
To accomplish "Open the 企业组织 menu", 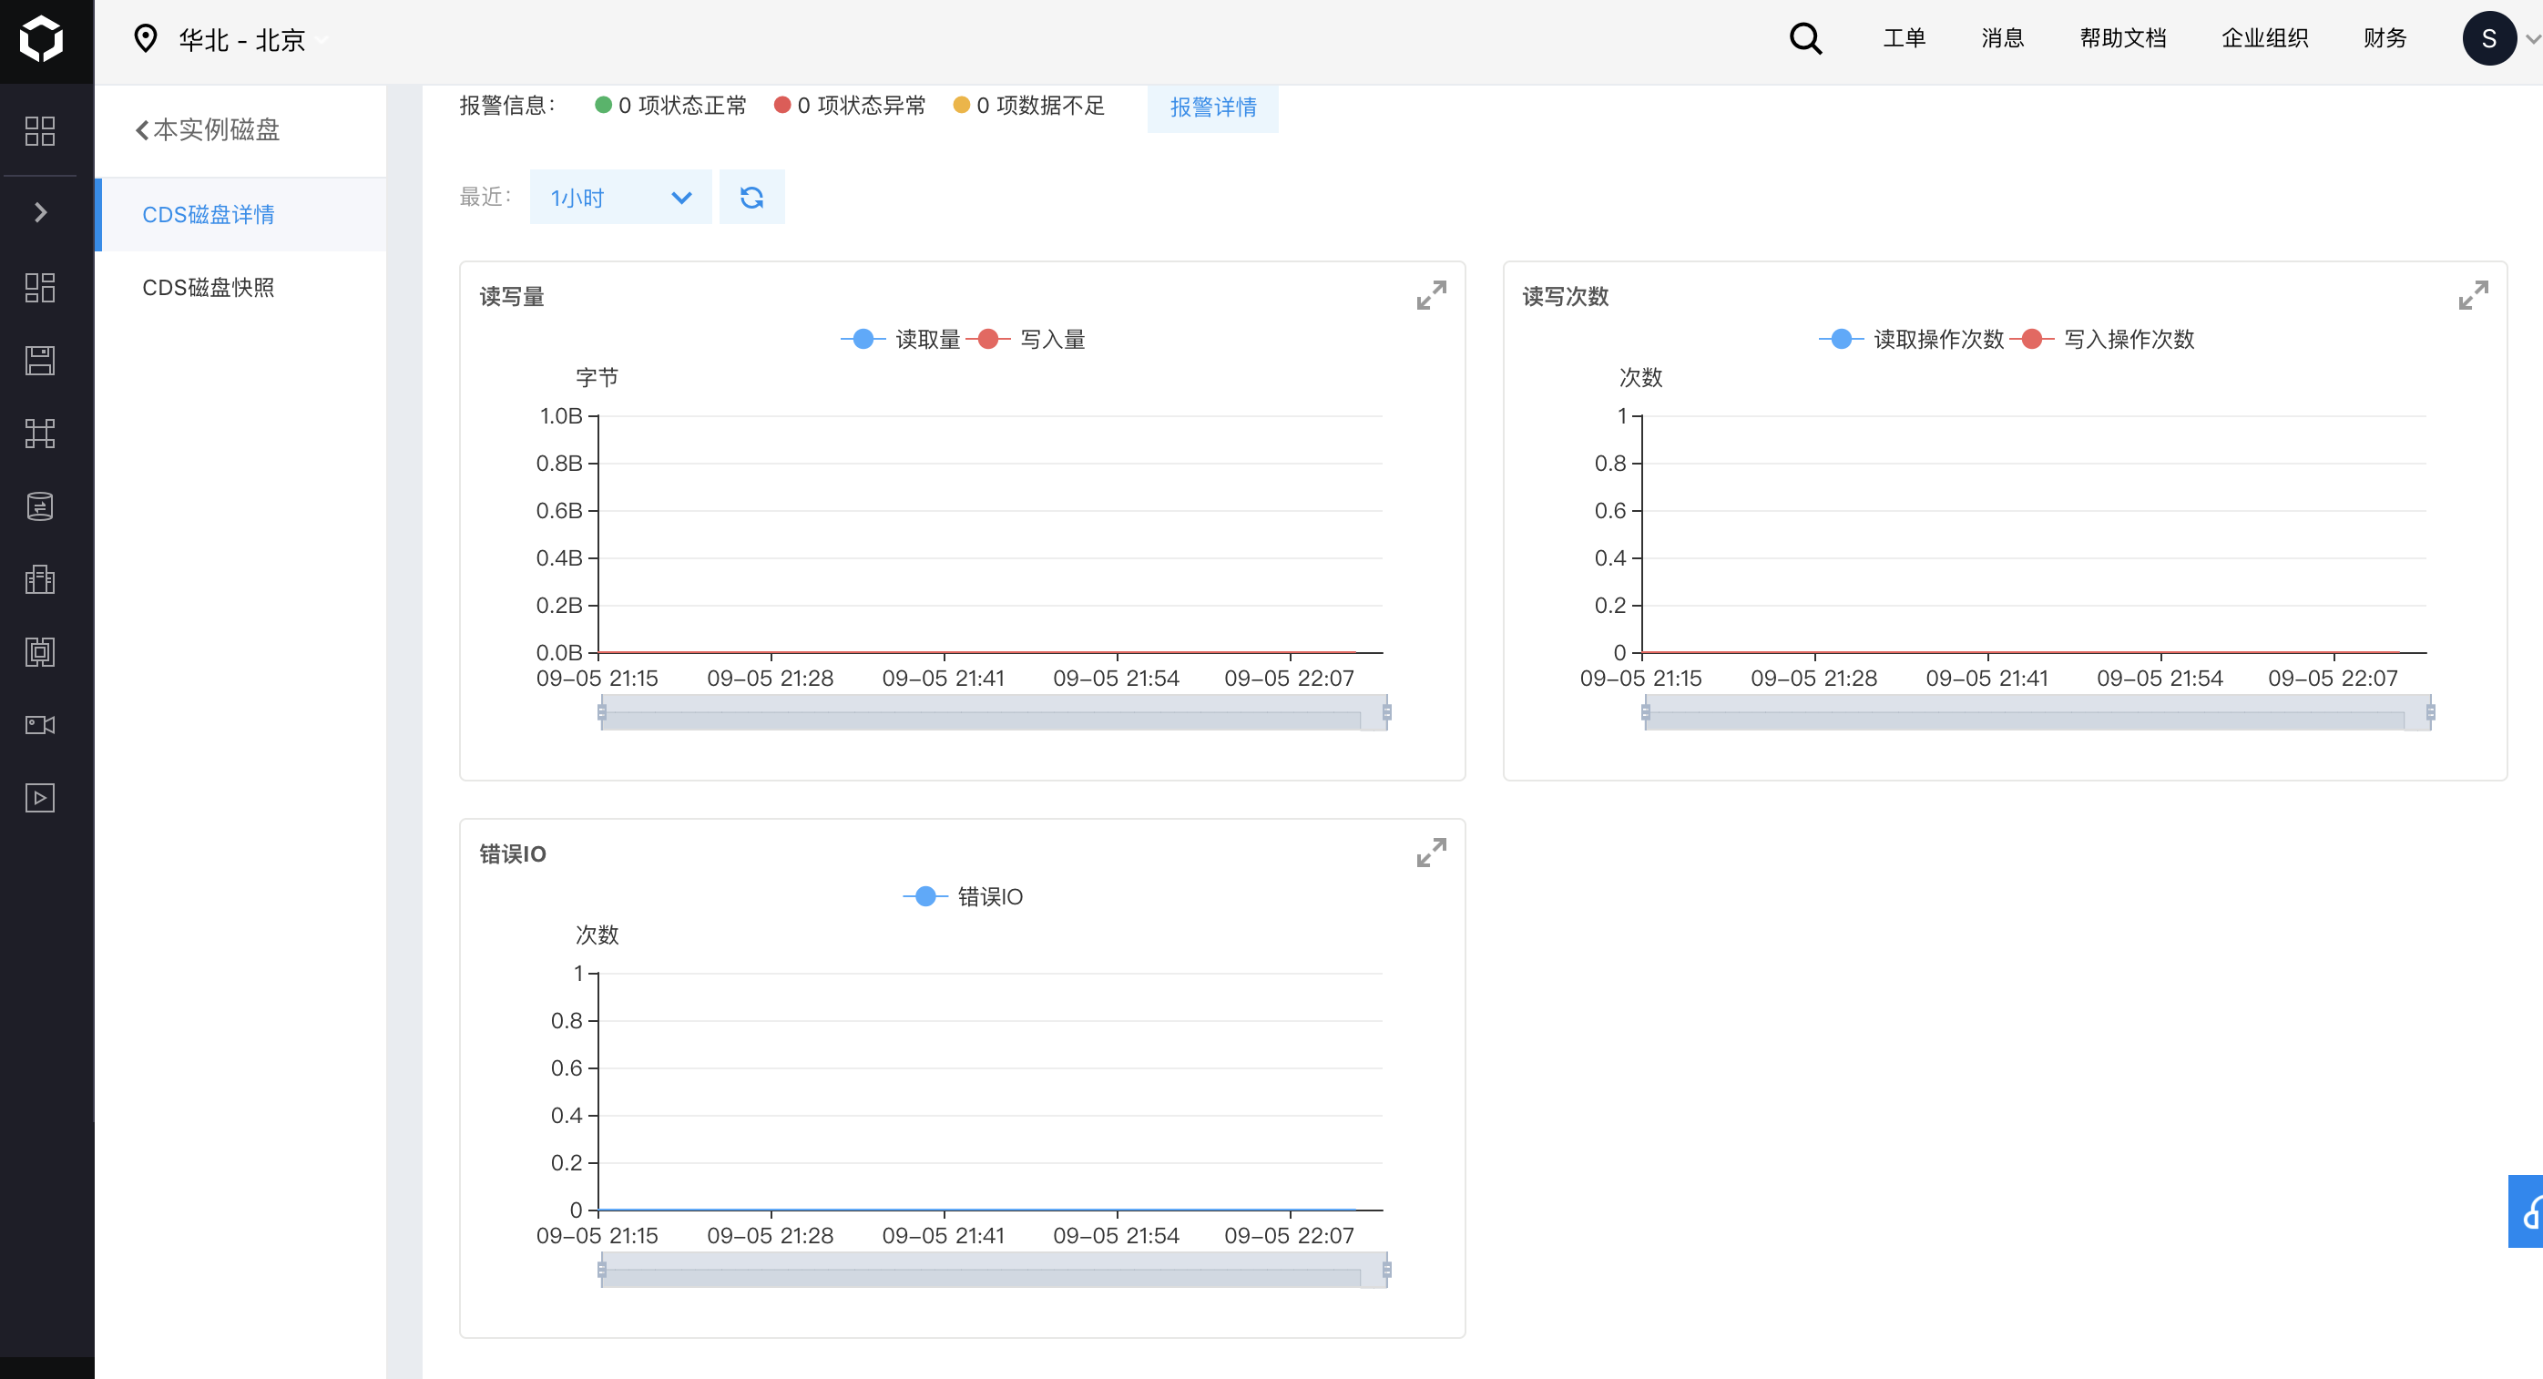I will 2264,38.
